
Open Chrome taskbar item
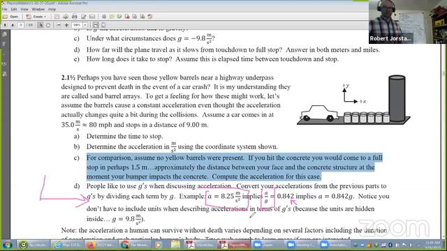135,245
